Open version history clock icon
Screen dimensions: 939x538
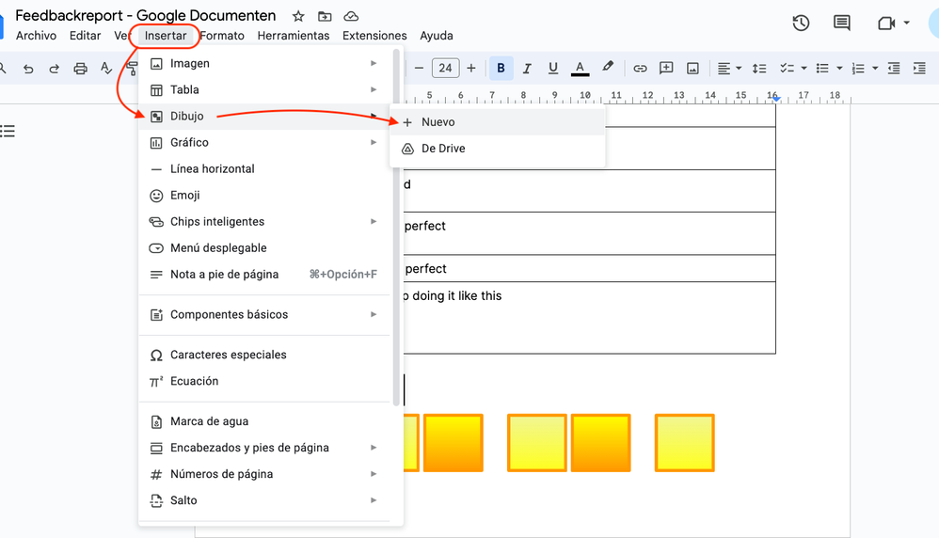pyautogui.click(x=801, y=24)
